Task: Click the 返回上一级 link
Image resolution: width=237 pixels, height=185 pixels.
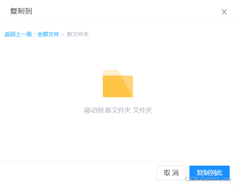Action: point(18,34)
